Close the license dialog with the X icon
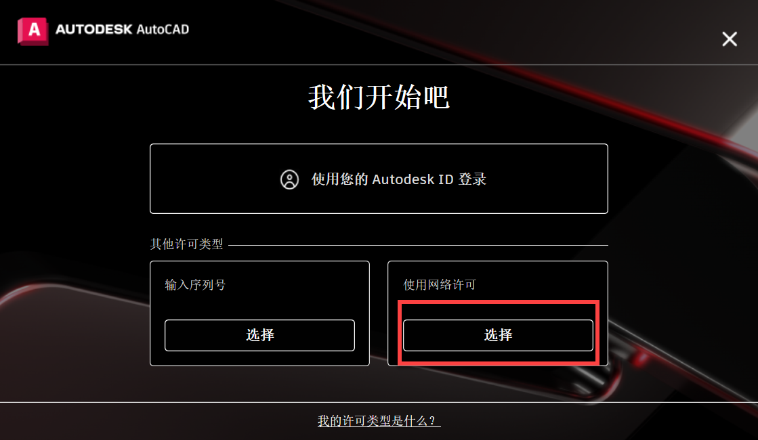Image resolution: width=758 pixels, height=440 pixels. coord(730,39)
